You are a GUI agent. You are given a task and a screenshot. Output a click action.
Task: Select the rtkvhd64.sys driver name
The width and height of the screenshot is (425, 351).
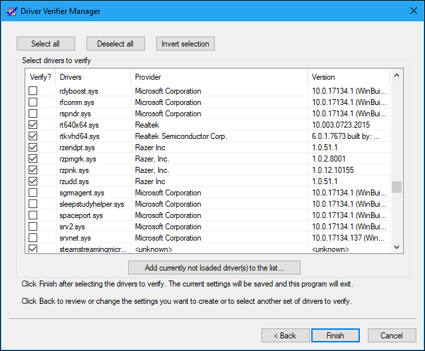click(79, 136)
